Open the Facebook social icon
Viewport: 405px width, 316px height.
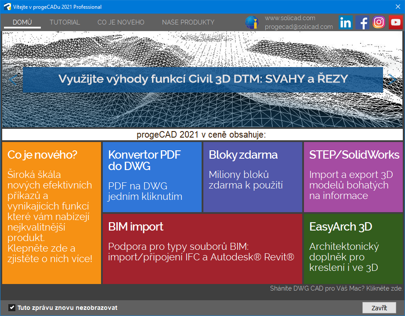362,22
